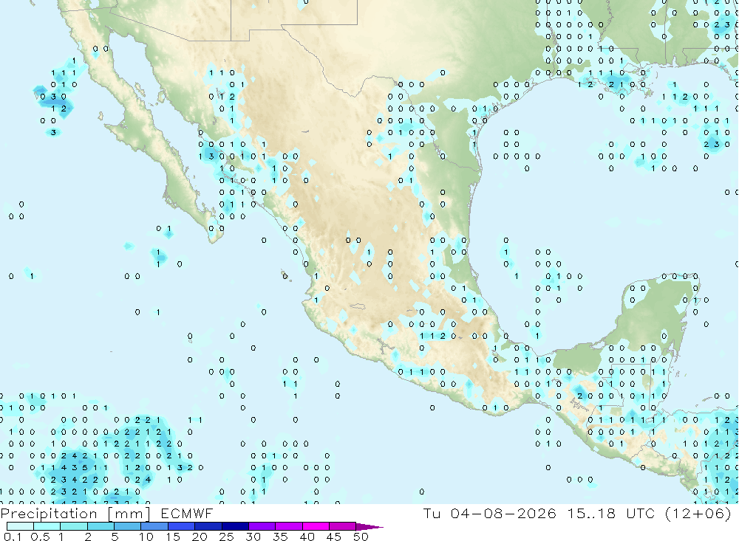Select the legend value "25"

[226, 537]
